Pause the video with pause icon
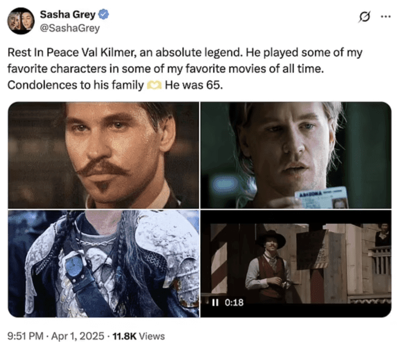The width and height of the screenshot is (397, 342). click(215, 302)
